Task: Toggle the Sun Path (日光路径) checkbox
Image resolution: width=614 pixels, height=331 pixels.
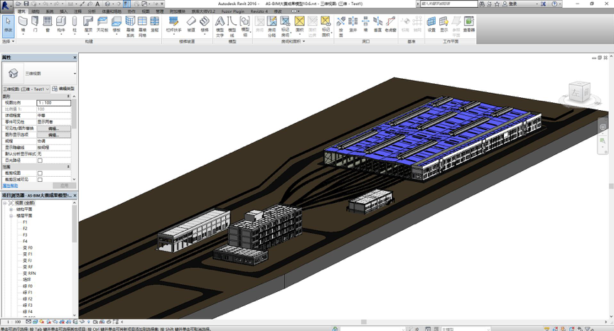Action: [x=40, y=161]
